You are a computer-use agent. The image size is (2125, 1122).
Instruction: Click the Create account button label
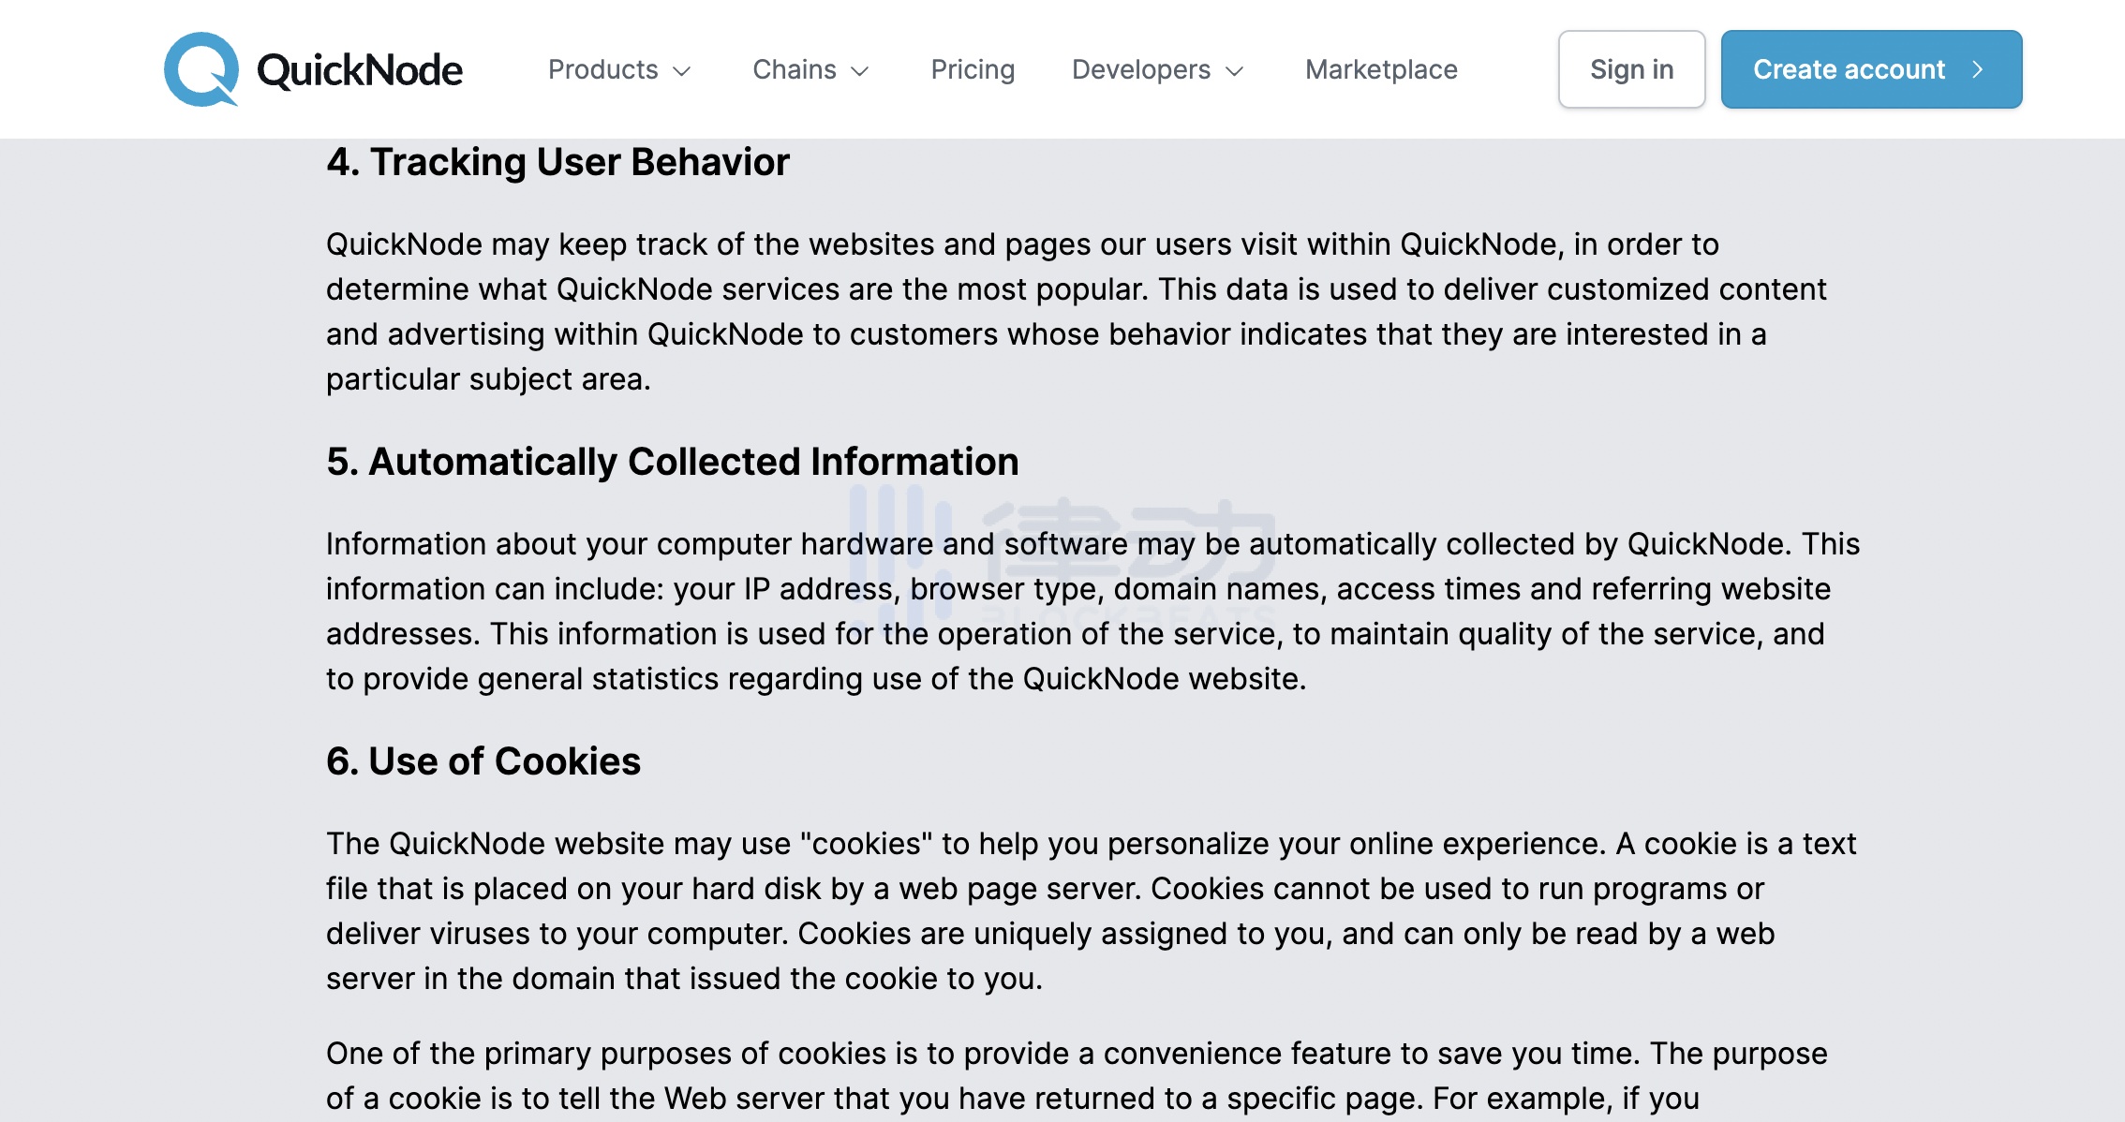(1849, 69)
